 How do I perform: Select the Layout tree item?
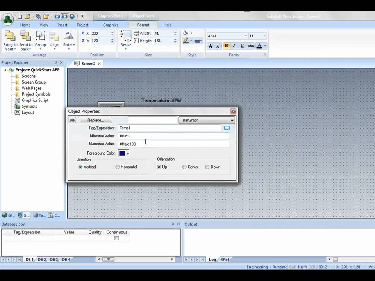coord(28,112)
